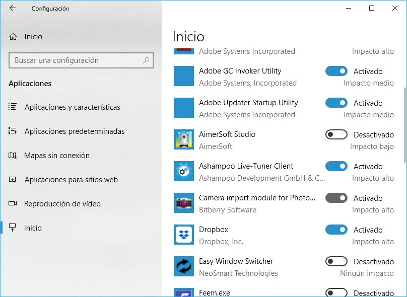Select Mapas sin conexión in sidebar

click(x=56, y=156)
